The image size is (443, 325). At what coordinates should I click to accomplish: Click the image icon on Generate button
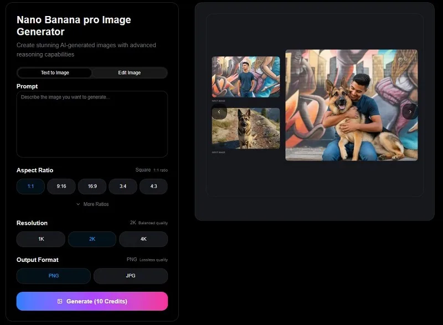pos(60,301)
